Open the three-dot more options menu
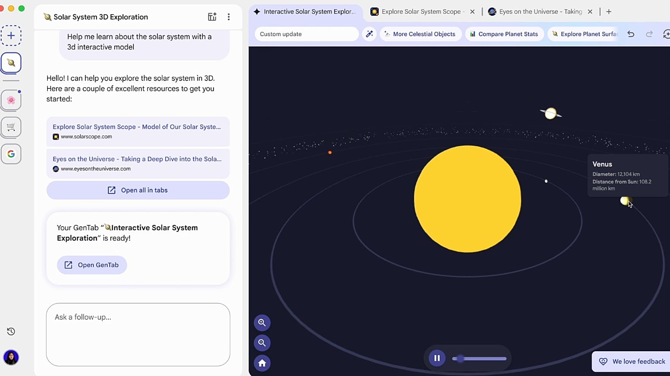Screen dimensions: 670x376 [229, 17]
